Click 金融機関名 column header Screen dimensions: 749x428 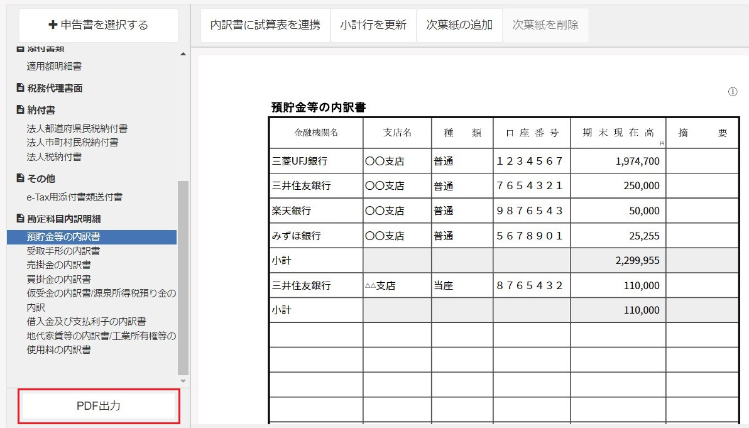[316, 133]
